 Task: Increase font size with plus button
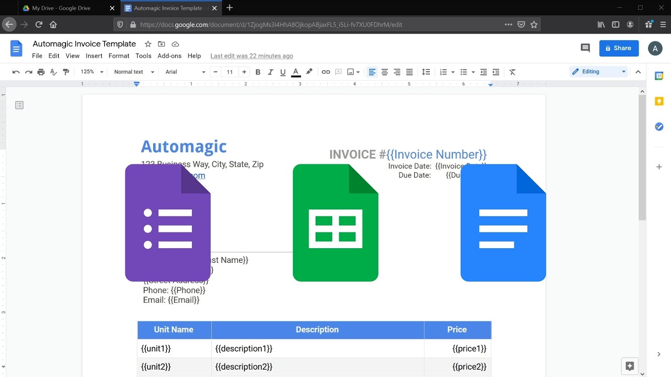click(x=244, y=72)
